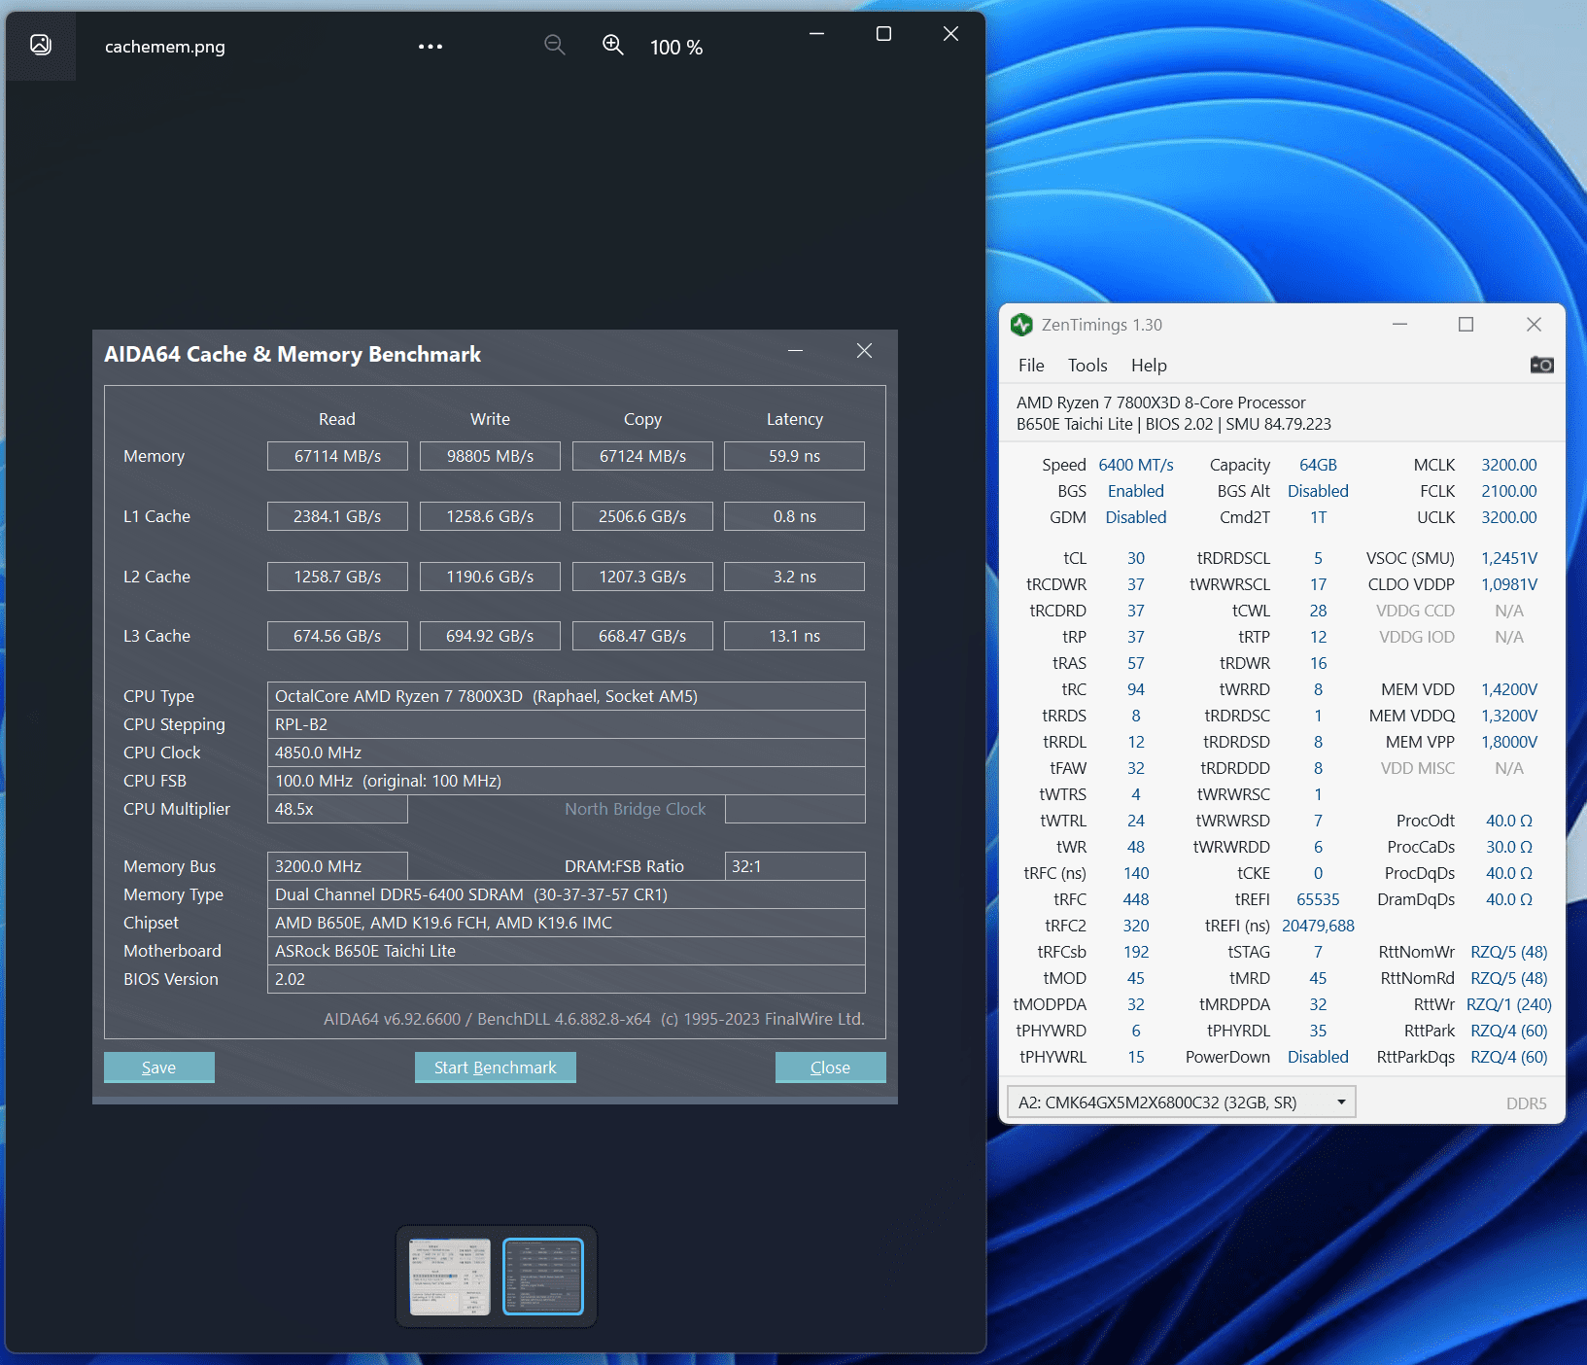Image resolution: width=1587 pixels, height=1365 pixels.
Task: Click the FCLK value 2100.00
Action: click(x=1509, y=491)
